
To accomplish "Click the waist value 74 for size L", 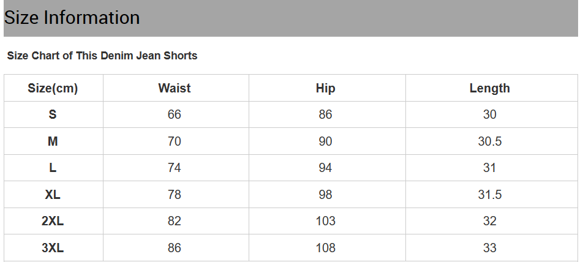I will click(x=175, y=168).
